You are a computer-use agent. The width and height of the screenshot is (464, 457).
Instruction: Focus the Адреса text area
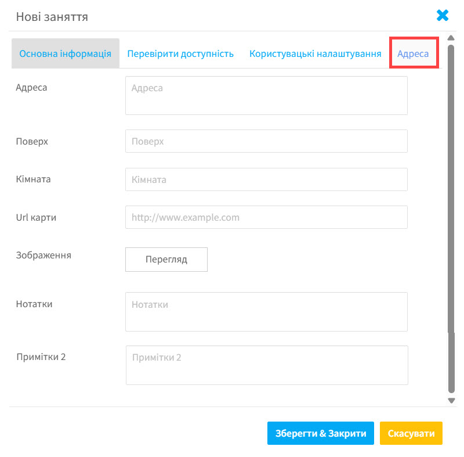coord(266,95)
